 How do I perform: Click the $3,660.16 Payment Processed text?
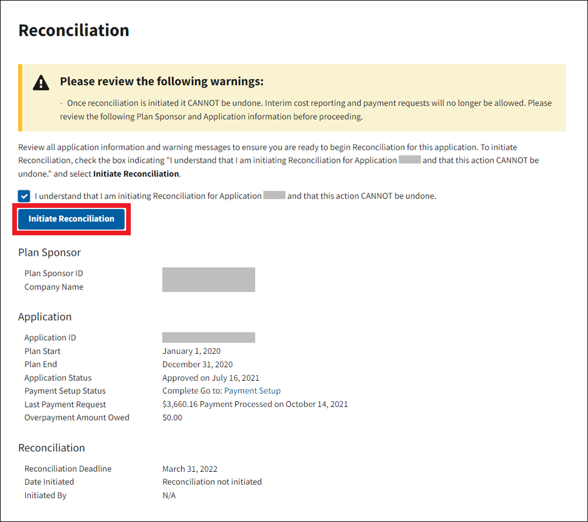click(255, 404)
